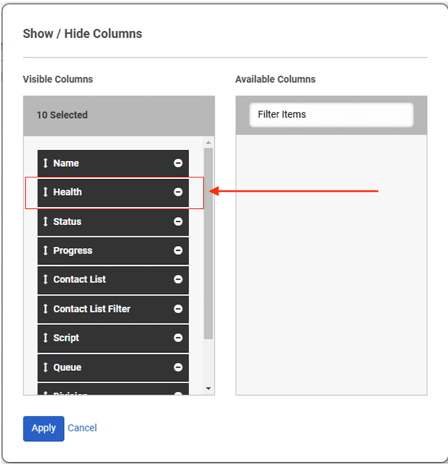Remove the Name column
This screenshot has width=448, height=465.
pyautogui.click(x=178, y=163)
